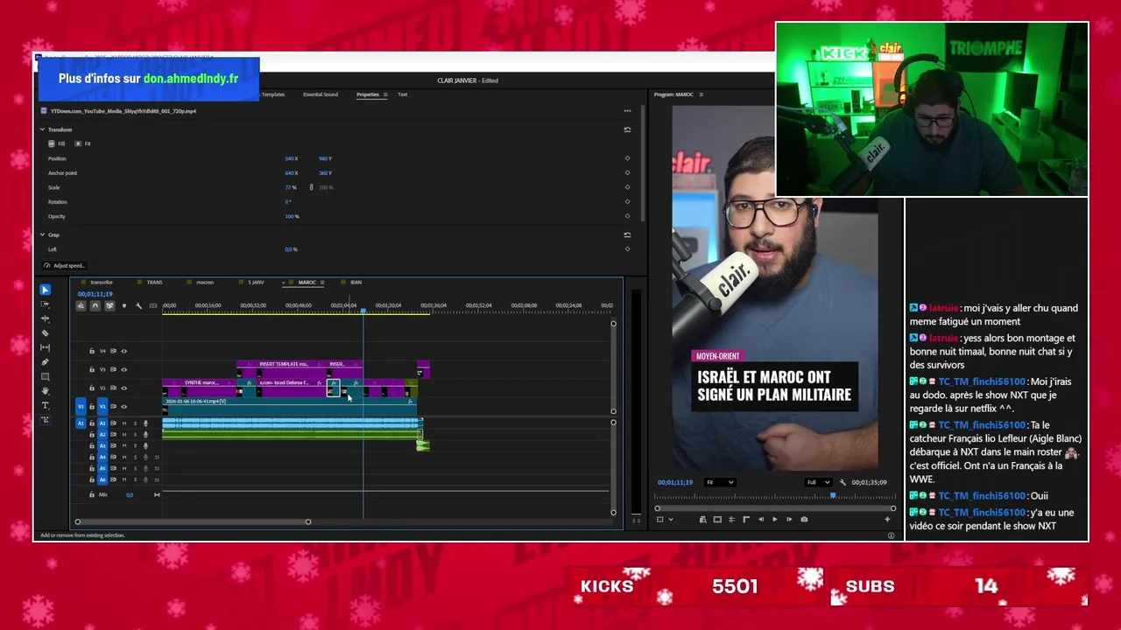The height and width of the screenshot is (630, 1121).
Task: Open the MAROC sequence tab menu
Action: (x=322, y=283)
